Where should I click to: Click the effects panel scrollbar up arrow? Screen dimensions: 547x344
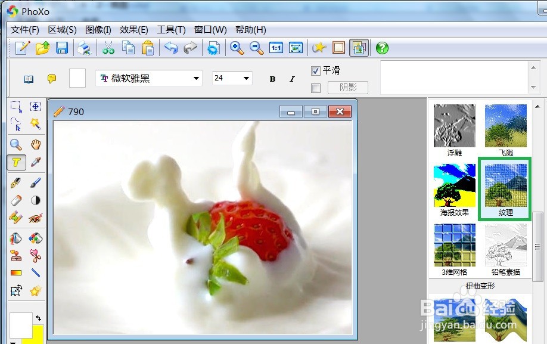pyautogui.click(x=537, y=106)
